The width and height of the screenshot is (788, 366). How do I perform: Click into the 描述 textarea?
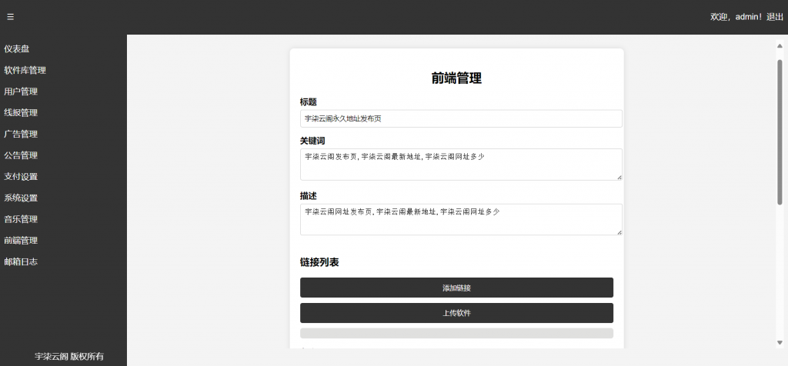tap(460, 219)
